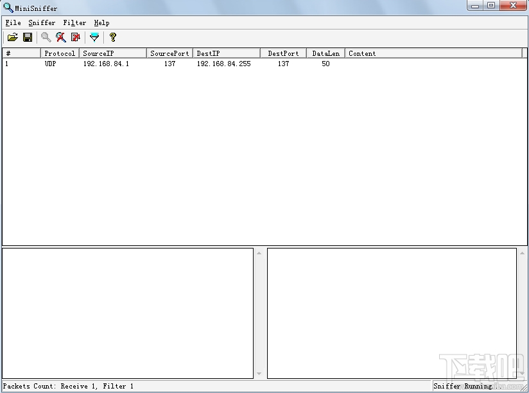Click inside the left bottom detail pane
Image resolution: width=529 pixels, height=393 pixels.
coord(128,313)
